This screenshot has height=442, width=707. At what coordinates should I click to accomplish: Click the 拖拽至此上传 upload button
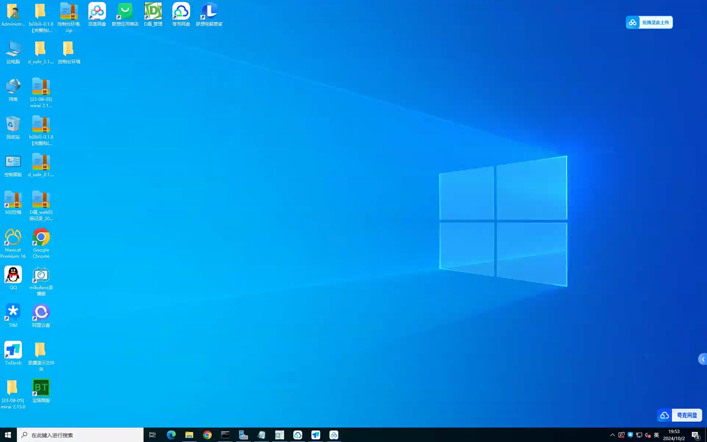pyautogui.click(x=649, y=22)
